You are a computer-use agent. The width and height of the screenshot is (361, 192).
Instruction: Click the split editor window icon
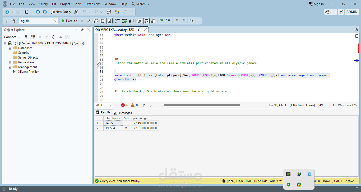(x=357, y=36)
